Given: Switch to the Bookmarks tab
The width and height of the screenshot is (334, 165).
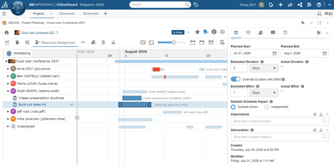Looking at the screenshot, I should (x=91, y=13).
